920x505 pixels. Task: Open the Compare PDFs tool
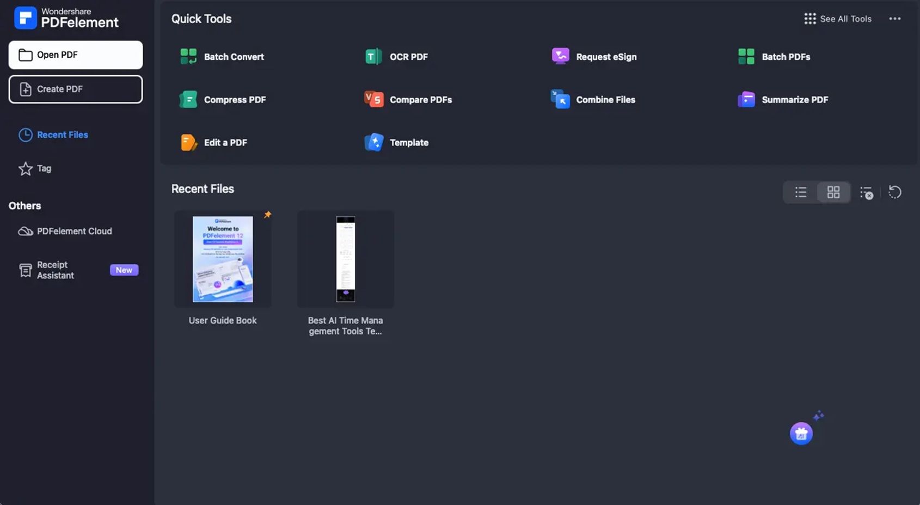click(x=408, y=100)
